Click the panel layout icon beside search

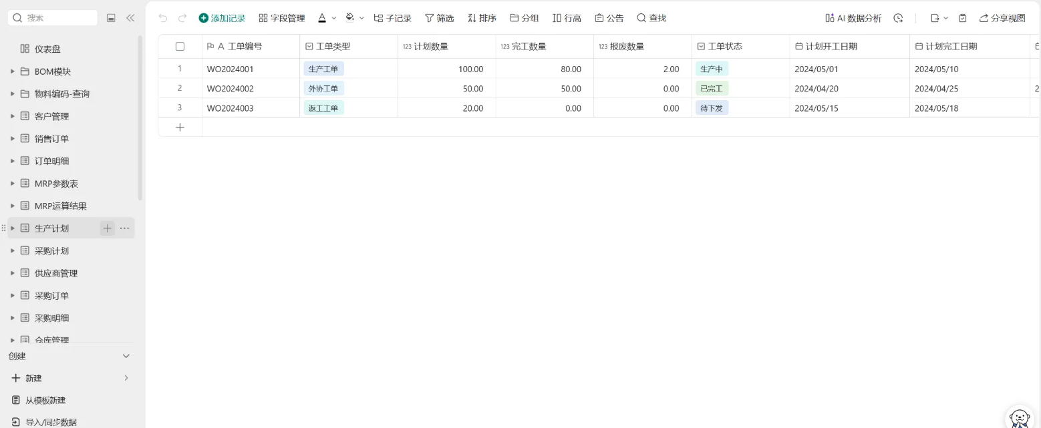[x=111, y=18]
